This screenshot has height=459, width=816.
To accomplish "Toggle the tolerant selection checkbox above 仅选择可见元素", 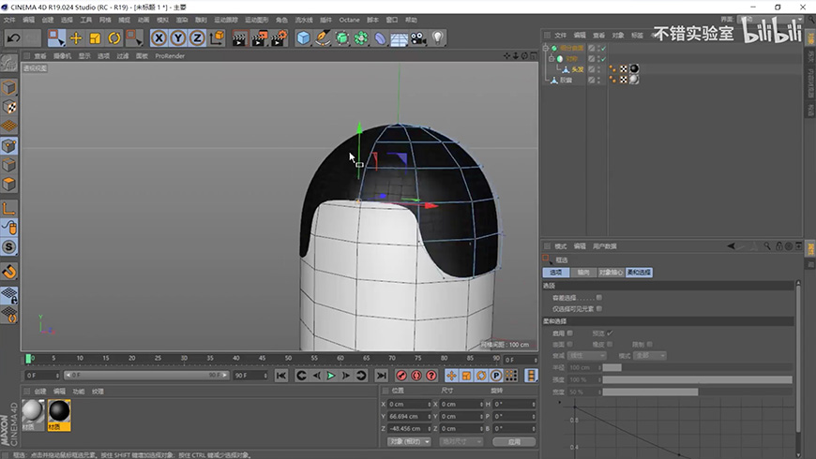I will (599, 298).
